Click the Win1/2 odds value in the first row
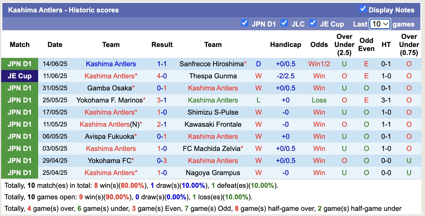The width and height of the screenshot is (425, 216). click(x=319, y=64)
